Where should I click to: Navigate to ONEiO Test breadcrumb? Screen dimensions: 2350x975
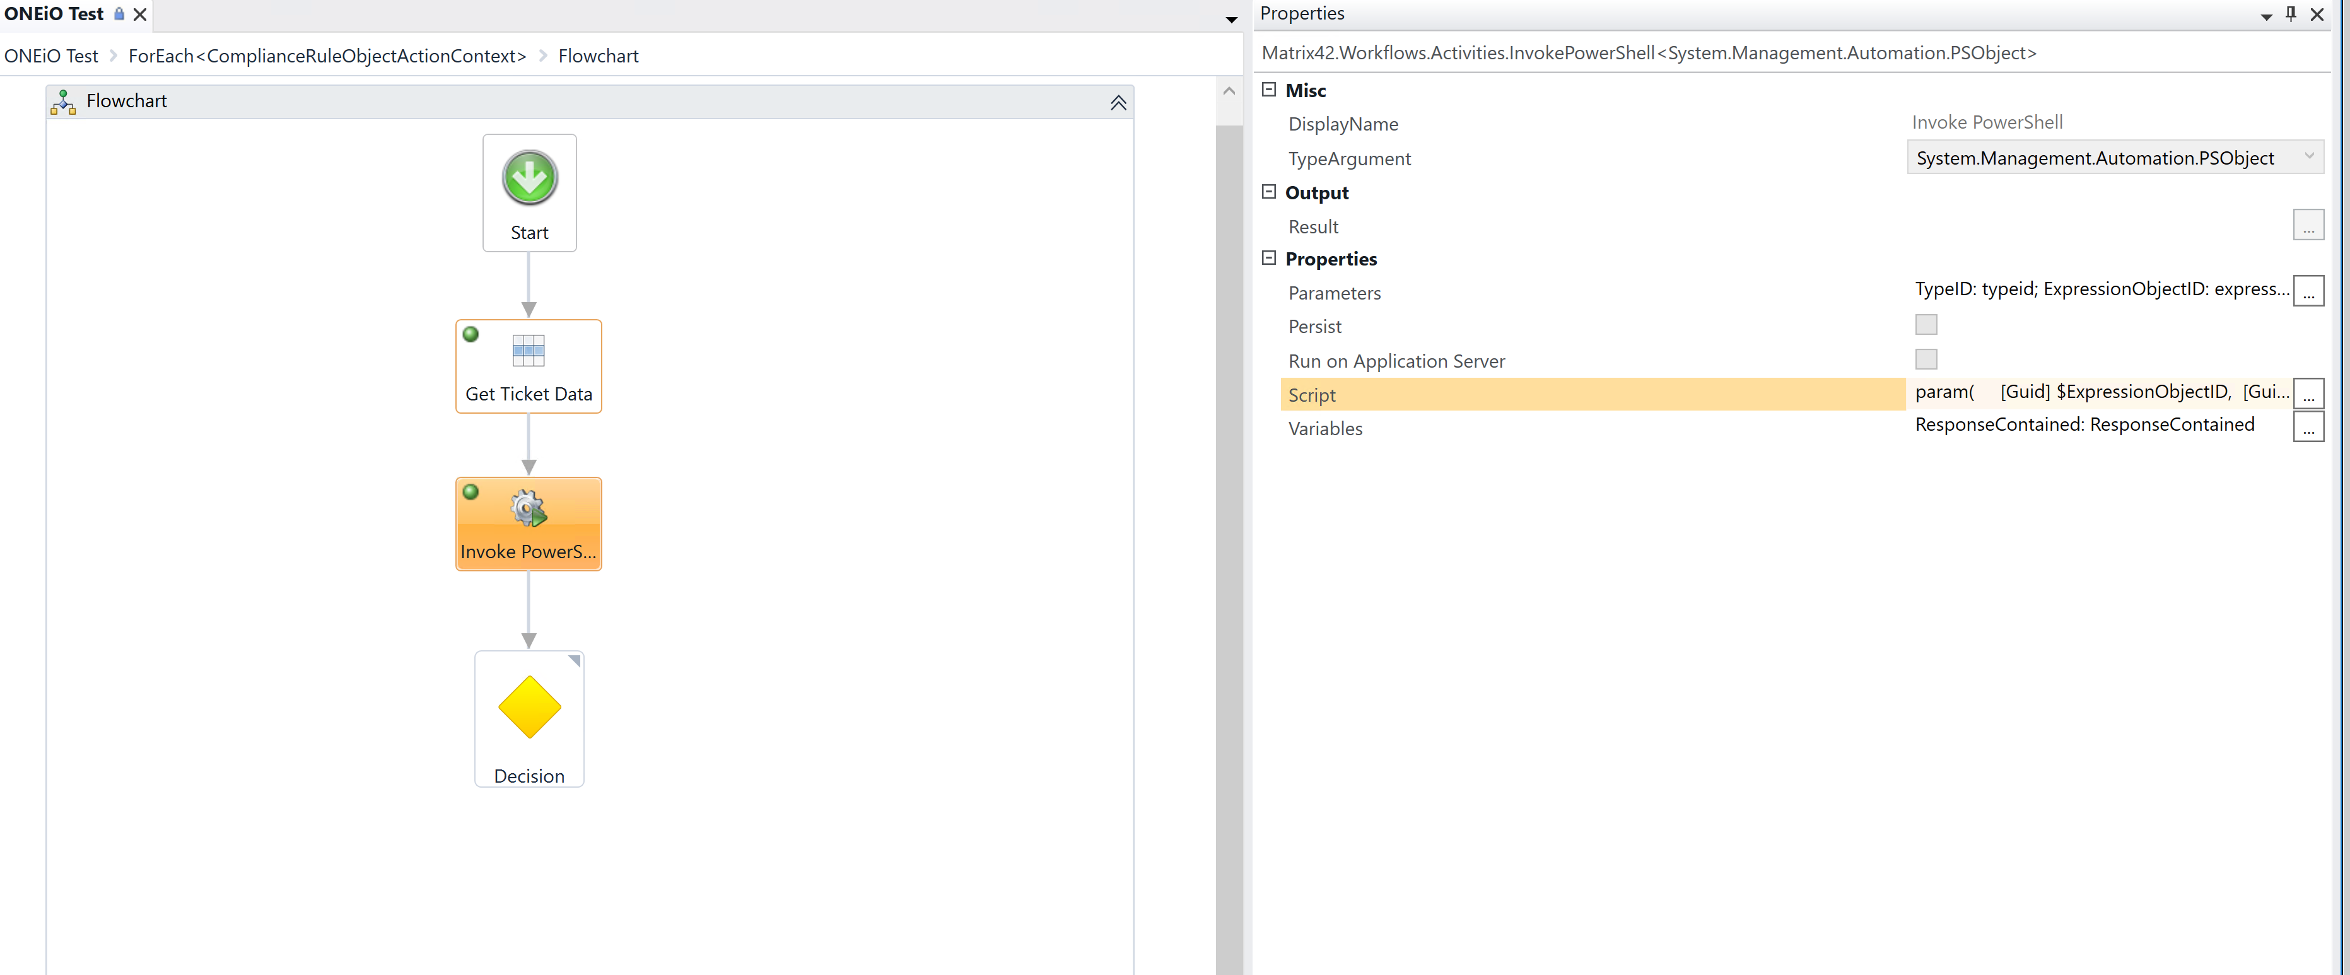pos(51,55)
